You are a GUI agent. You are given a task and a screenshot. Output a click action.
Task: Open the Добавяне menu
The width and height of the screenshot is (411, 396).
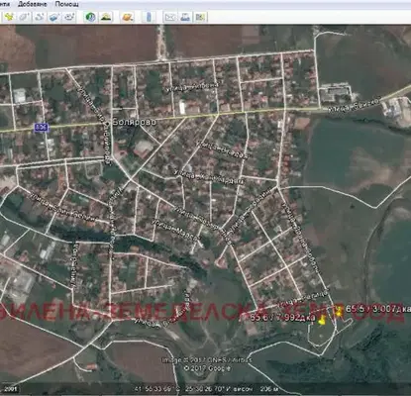click(32, 4)
